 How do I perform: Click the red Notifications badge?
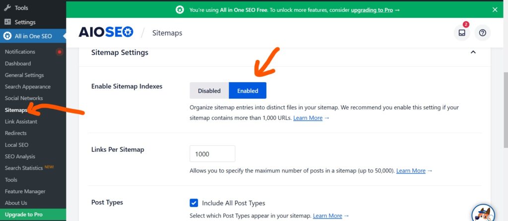coord(60,52)
